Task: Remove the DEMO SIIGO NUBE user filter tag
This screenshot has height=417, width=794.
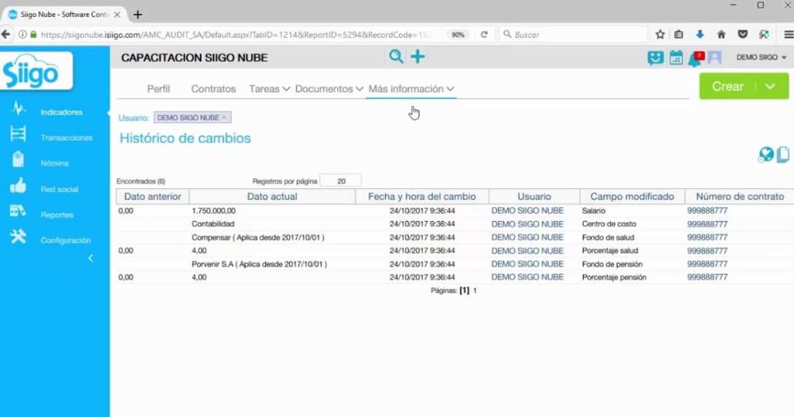Action: 224,117
